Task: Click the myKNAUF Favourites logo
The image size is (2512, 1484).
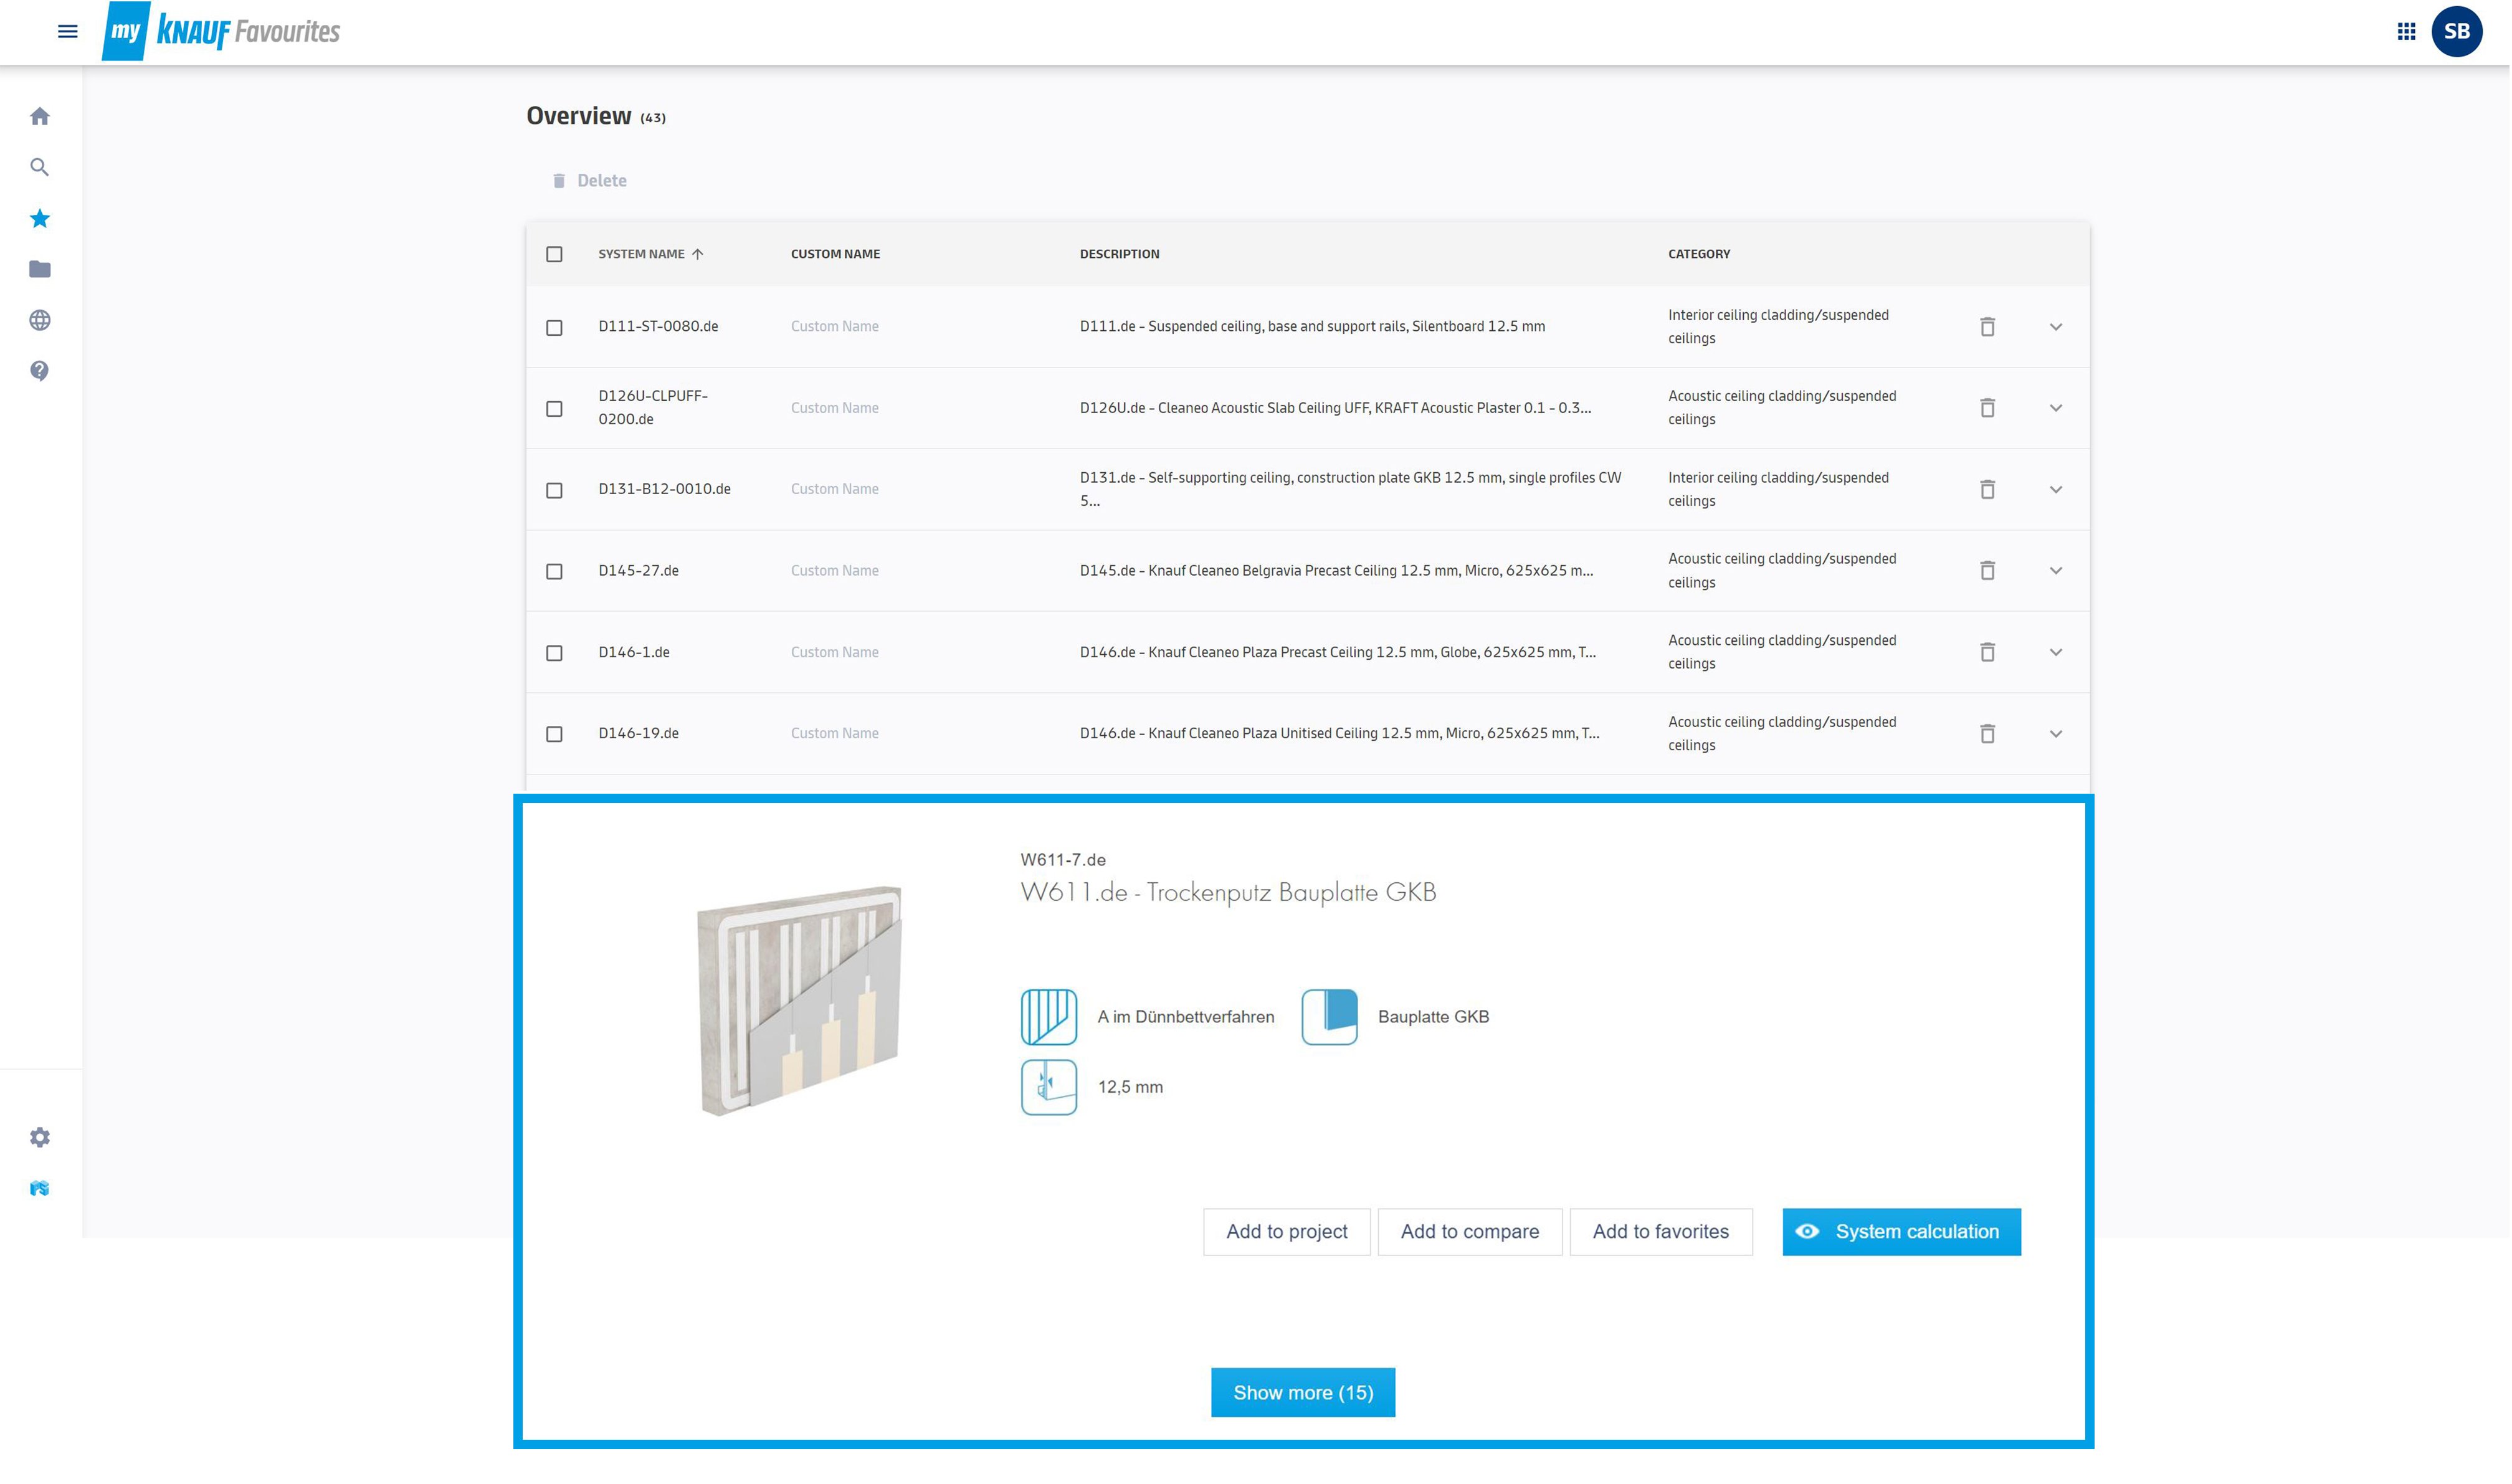Action: click(221, 31)
